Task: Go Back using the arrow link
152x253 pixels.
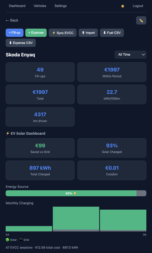Action: (x=12, y=20)
